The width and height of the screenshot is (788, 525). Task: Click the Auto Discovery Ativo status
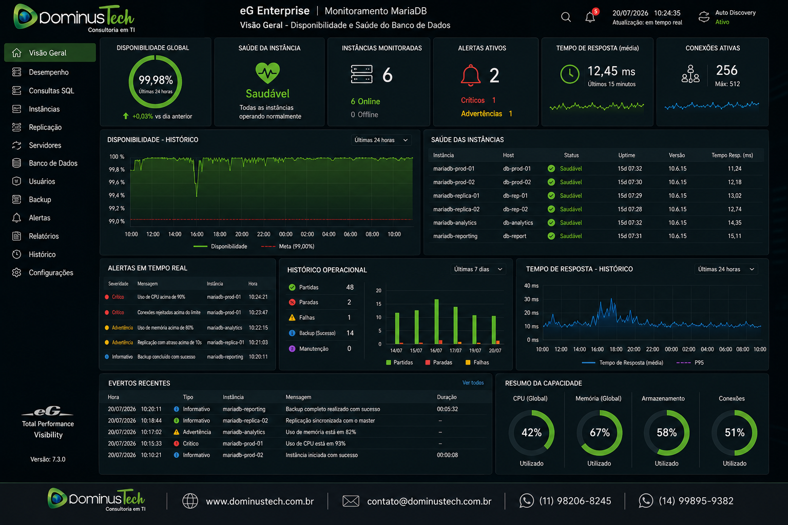tap(722, 22)
